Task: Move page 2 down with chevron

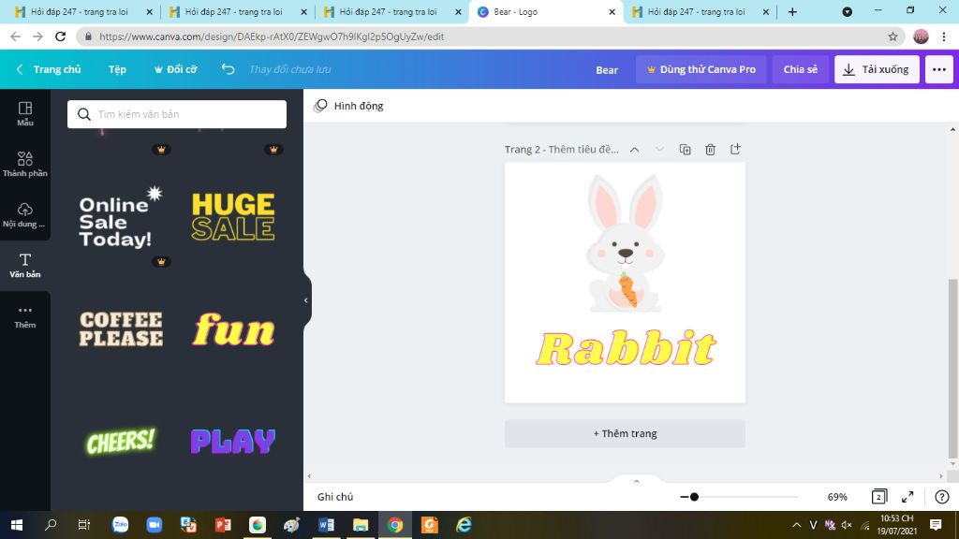Action: point(659,149)
